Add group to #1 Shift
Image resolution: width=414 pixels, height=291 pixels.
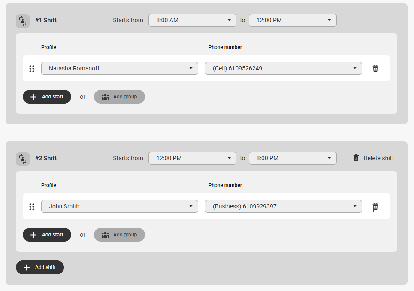(119, 97)
